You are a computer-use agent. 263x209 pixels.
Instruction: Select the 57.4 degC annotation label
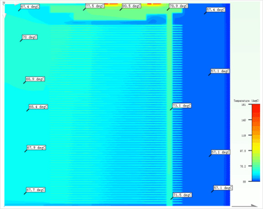click(x=216, y=10)
